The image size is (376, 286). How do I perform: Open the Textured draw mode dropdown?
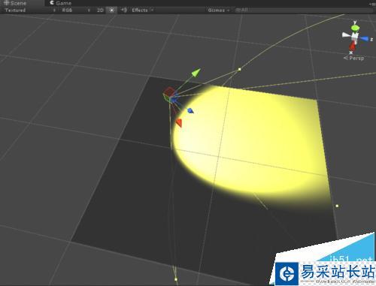[x=30, y=10]
